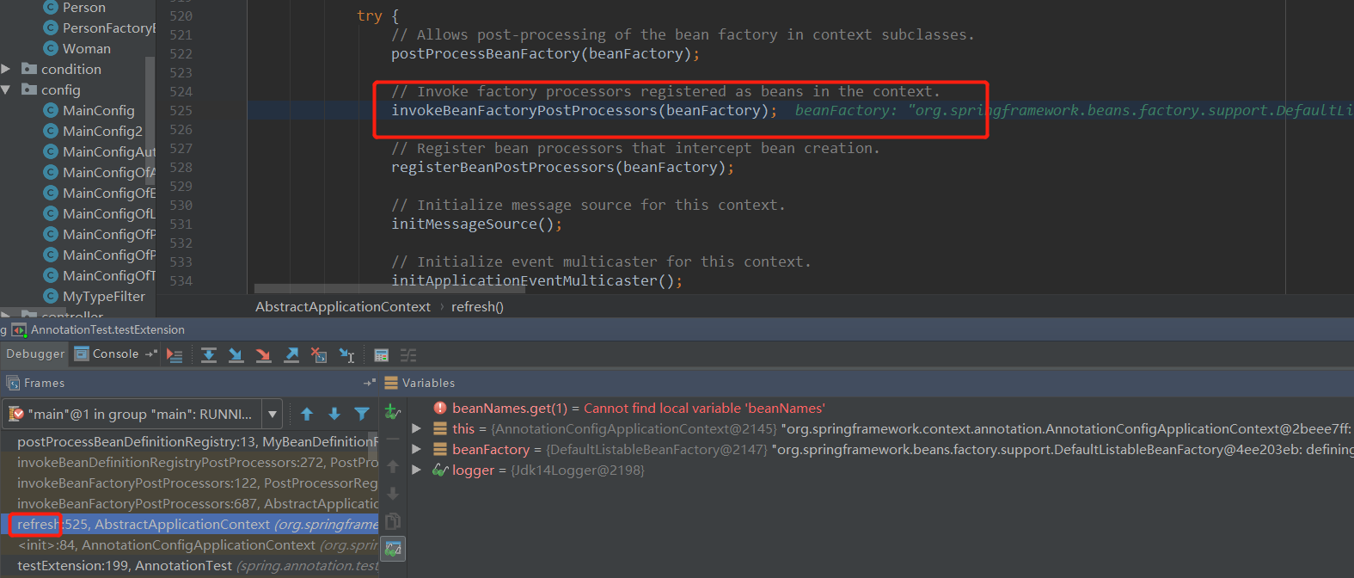Click the invokeBeanFactoryPostProcessors(beanFactory) code line
This screenshot has height=578, width=1354.
tap(584, 110)
